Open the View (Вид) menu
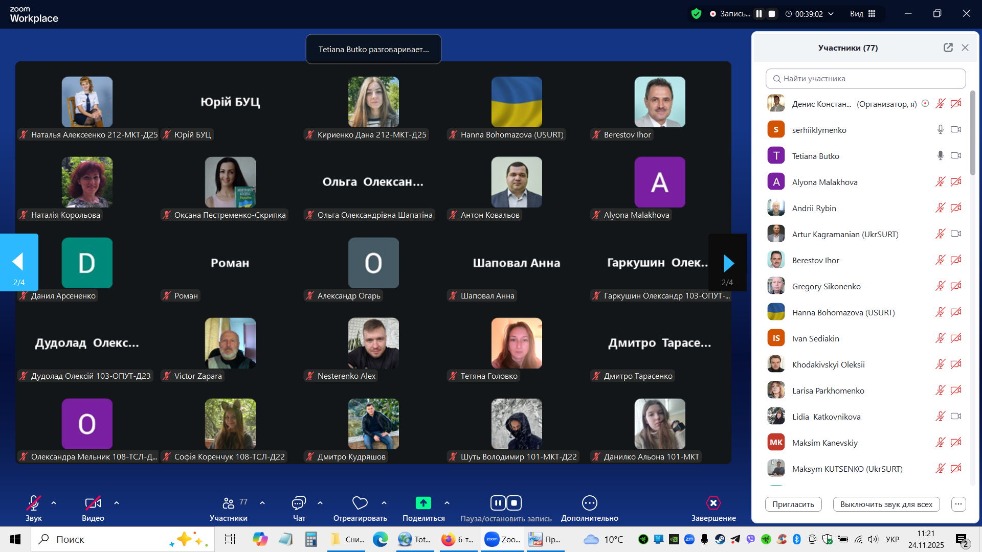This screenshot has height=552, width=982. tap(862, 14)
